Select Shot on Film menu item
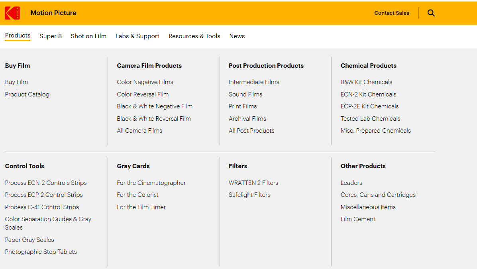 88,36
